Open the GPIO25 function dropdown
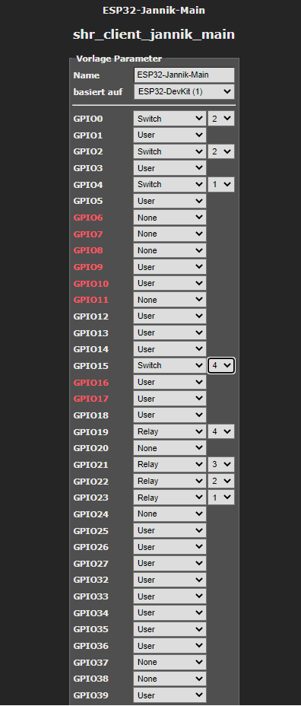The height and width of the screenshot is (706, 301). (x=170, y=531)
